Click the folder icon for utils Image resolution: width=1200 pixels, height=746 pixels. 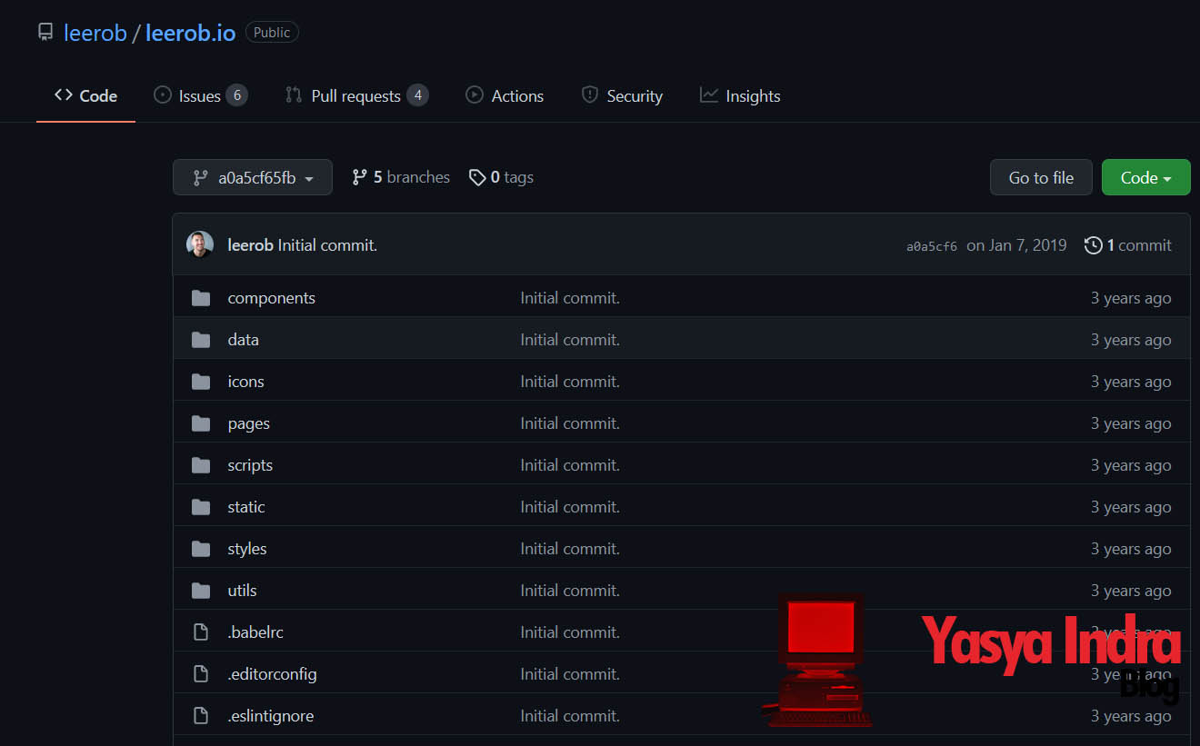[201, 591]
